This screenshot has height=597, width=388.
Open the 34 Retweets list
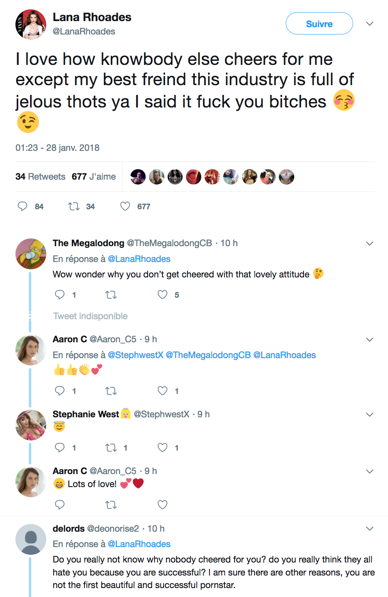tap(40, 177)
